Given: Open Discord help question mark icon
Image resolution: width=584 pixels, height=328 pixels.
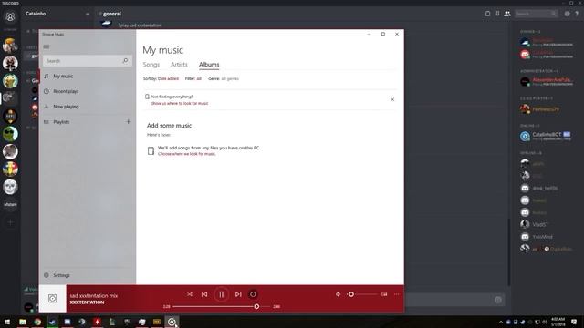Looking at the screenshot, I should tap(577, 14).
